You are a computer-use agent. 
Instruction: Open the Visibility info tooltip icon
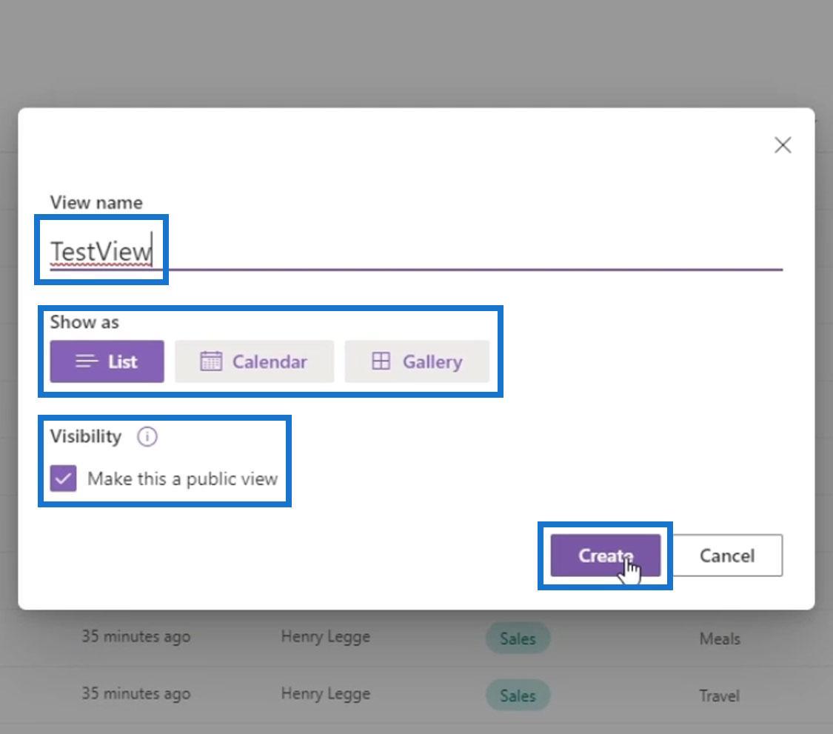[147, 437]
